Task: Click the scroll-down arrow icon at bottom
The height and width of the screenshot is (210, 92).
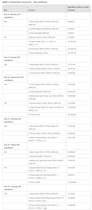Action: [45, 208]
